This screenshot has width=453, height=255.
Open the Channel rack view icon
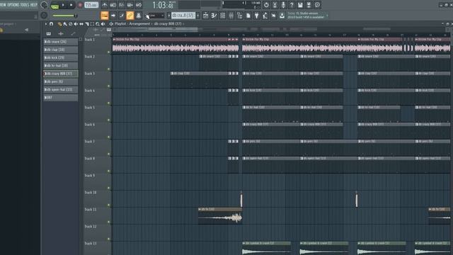click(222, 16)
